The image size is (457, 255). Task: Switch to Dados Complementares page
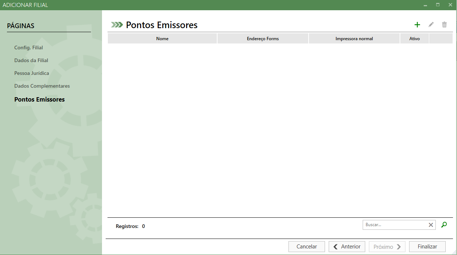tap(42, 86)
